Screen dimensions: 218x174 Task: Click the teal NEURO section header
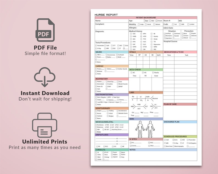coord(112,52)
